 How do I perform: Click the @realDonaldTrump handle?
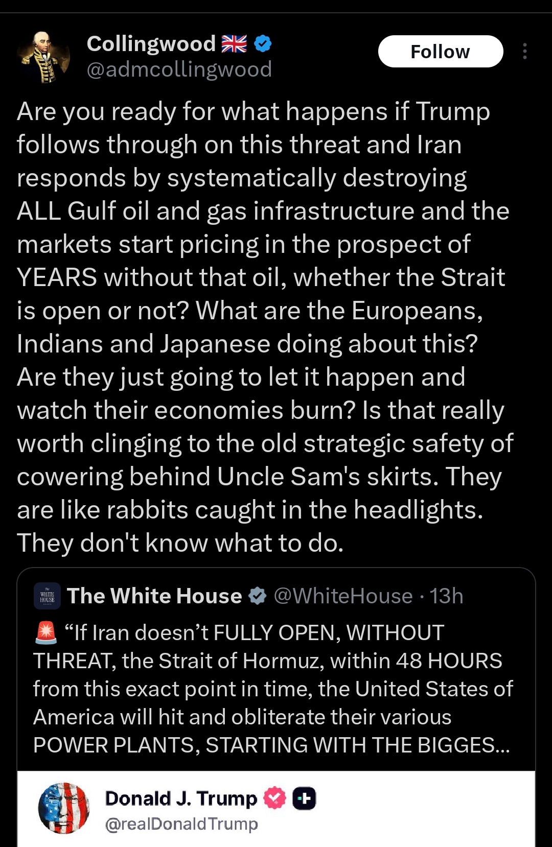181,824
